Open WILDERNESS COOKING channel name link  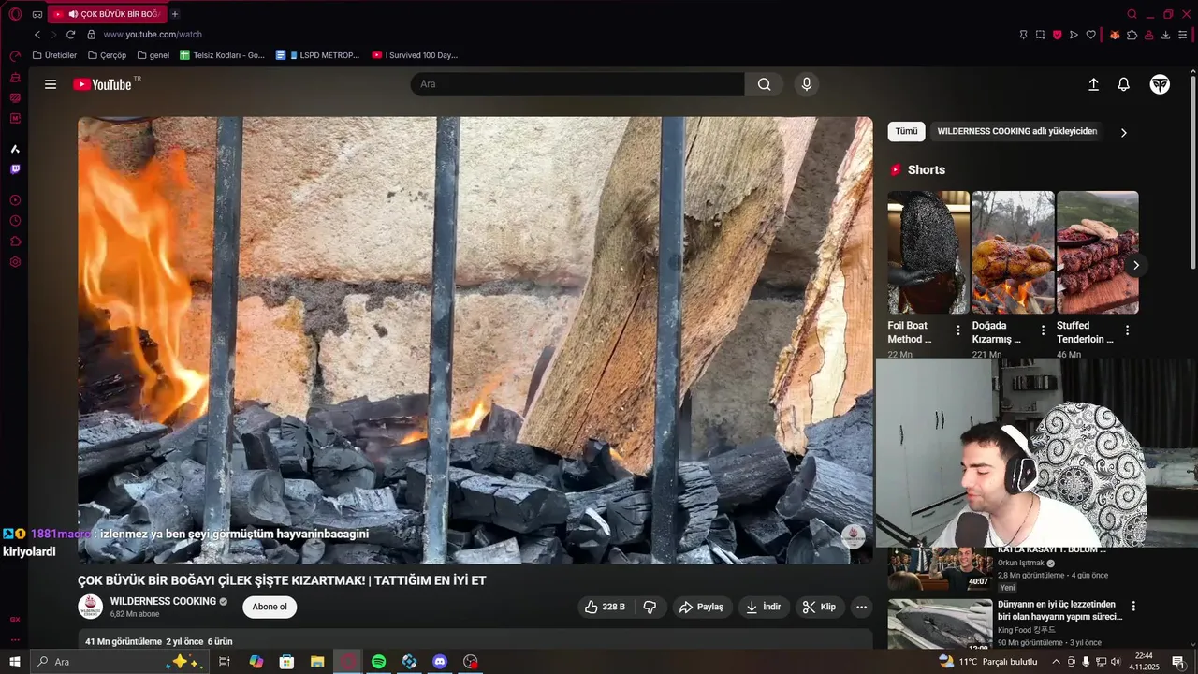click(163, 601)
